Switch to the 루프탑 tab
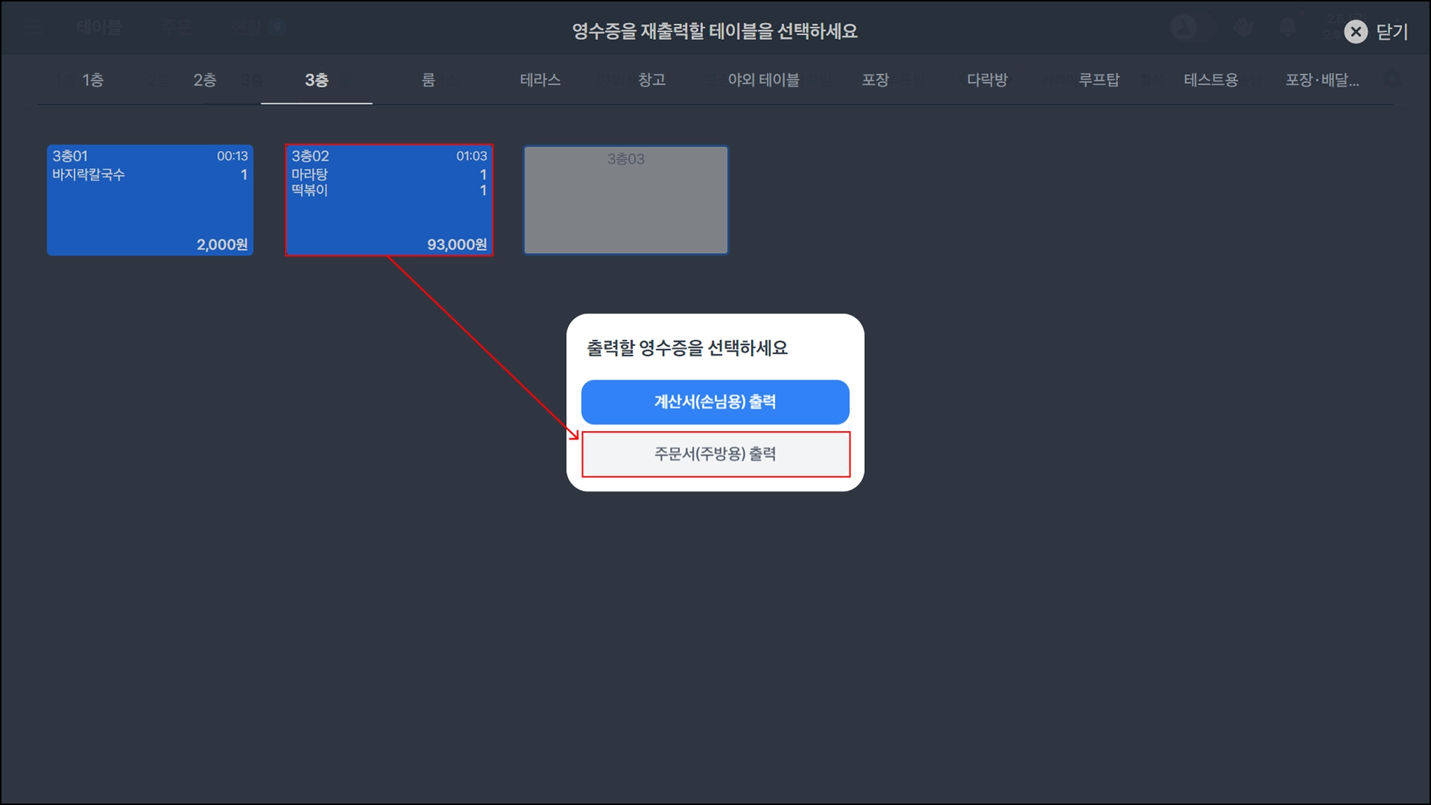 click(x=1099, y=80)
